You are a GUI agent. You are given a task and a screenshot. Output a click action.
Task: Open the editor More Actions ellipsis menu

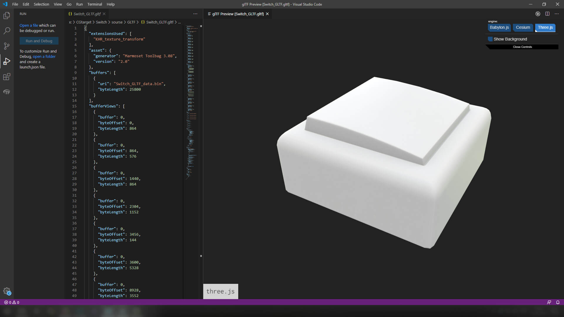(x=557, y=14)
